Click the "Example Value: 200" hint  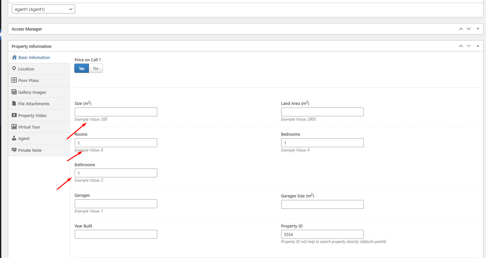(x=91, y=119)
